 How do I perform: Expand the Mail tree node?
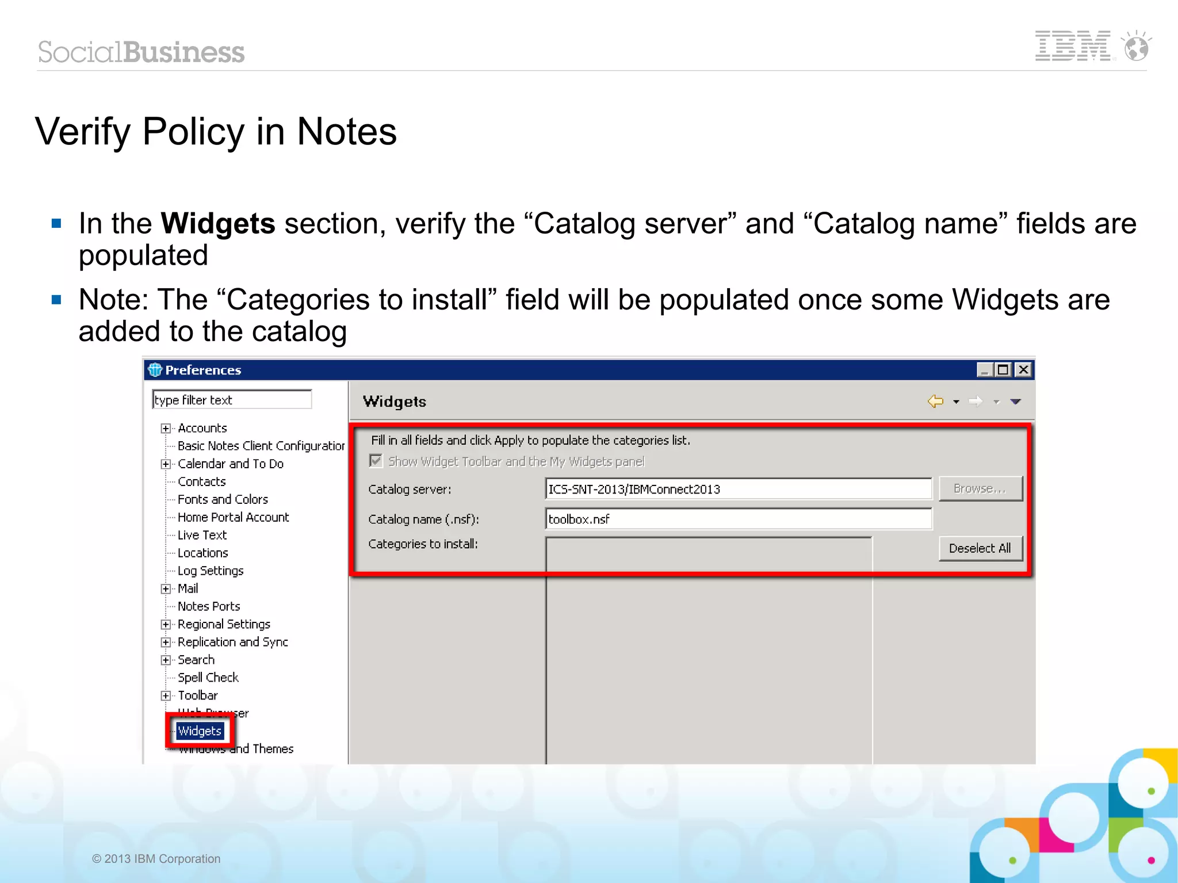point(166,589)
